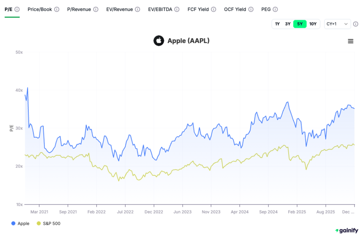Screen dimensions: 364x240
Task: Switch to the P/Revenue tab
Action: [79, 9]
